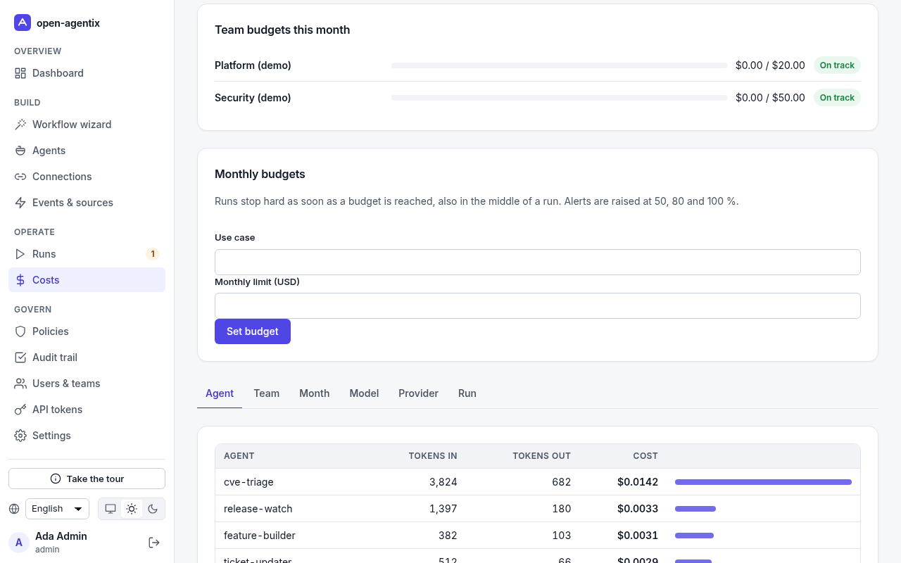Click the Connections link icon
Screen dimensions: 901x563
20,177
